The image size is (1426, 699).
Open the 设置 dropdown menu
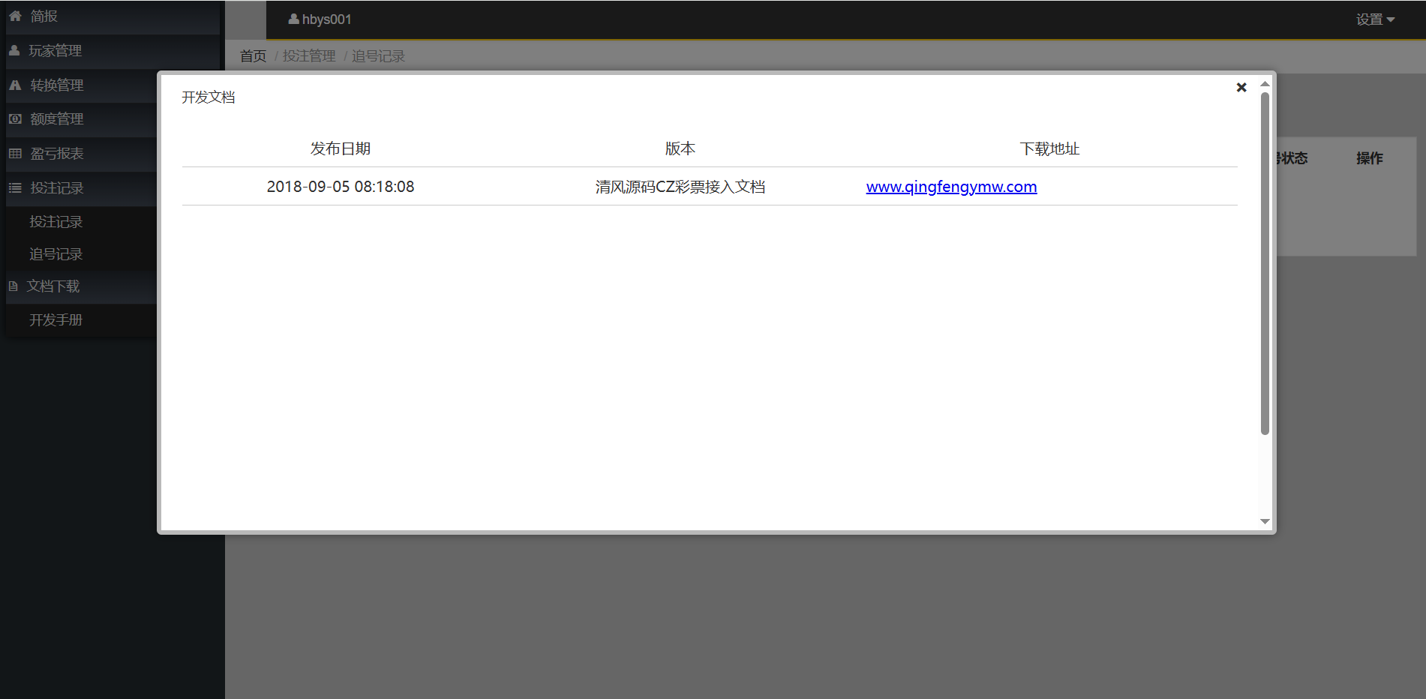pyautogui.click(x=1374, y=19)
